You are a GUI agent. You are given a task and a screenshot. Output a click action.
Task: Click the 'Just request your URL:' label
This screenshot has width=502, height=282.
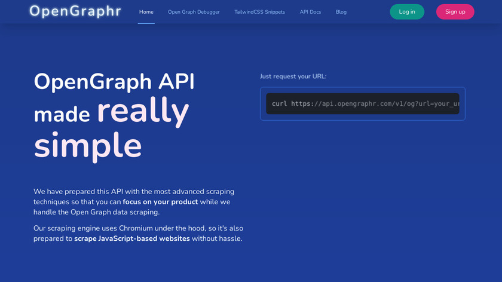[x=293, y=76]
